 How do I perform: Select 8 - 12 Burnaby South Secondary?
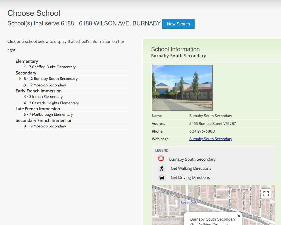(51, 79)
